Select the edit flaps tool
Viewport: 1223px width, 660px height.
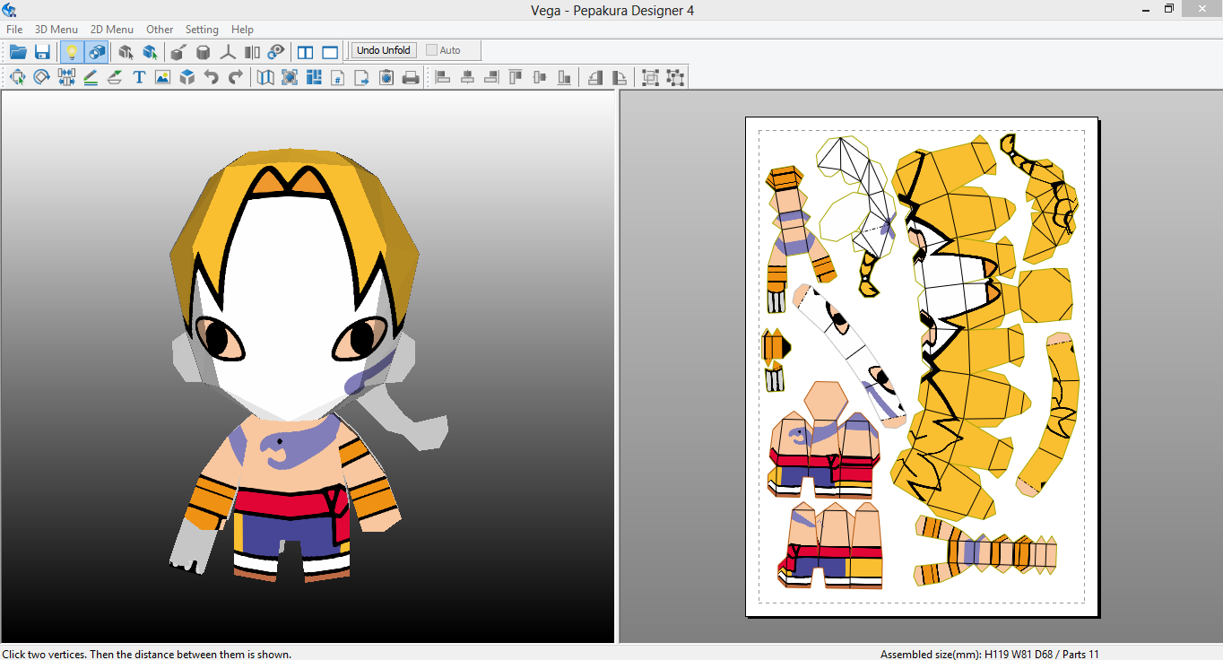(x=115, y=77)
